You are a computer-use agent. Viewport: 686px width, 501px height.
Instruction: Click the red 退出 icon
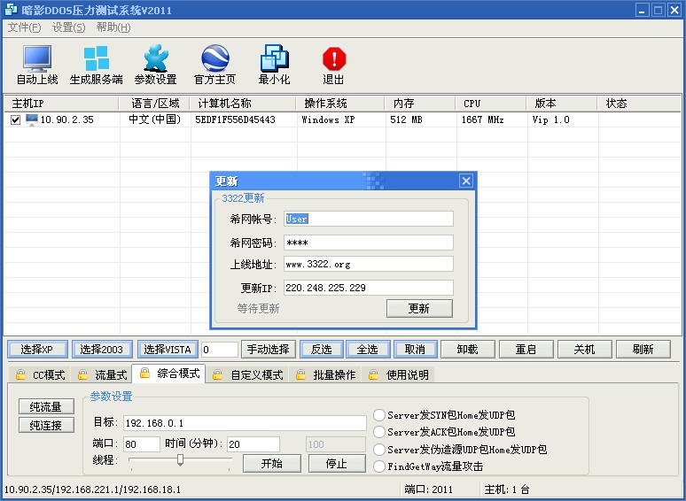[333, 58]
